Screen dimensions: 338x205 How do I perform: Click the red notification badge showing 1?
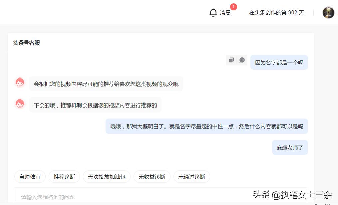tap(233, 7)
